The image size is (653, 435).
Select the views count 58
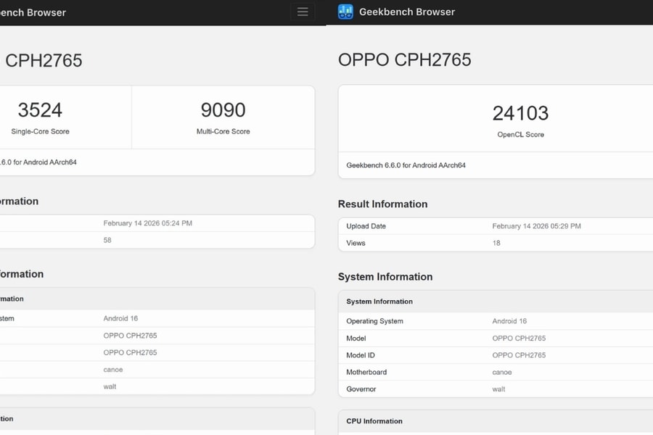[107, 240]
